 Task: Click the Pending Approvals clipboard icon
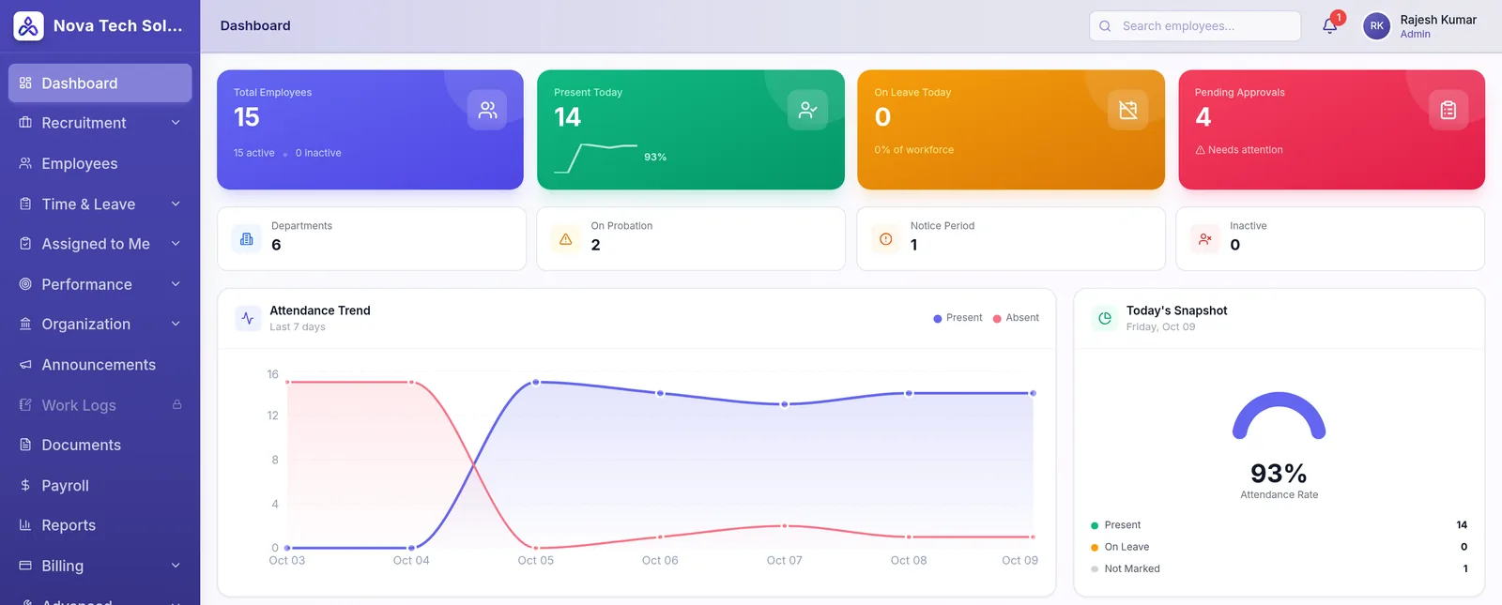(x=1448, y=110)
